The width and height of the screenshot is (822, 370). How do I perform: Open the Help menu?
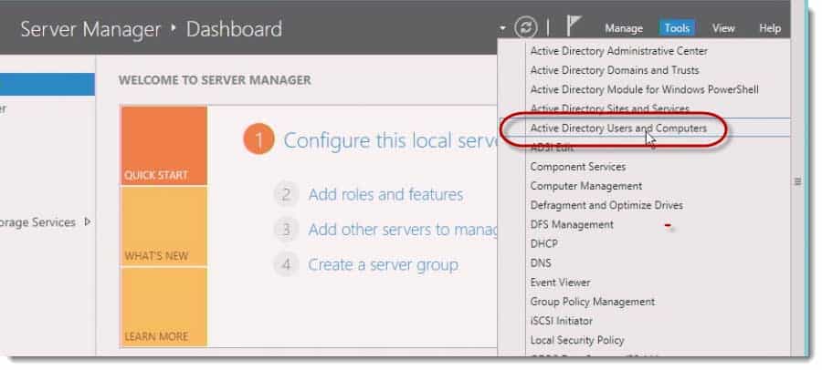770,29
